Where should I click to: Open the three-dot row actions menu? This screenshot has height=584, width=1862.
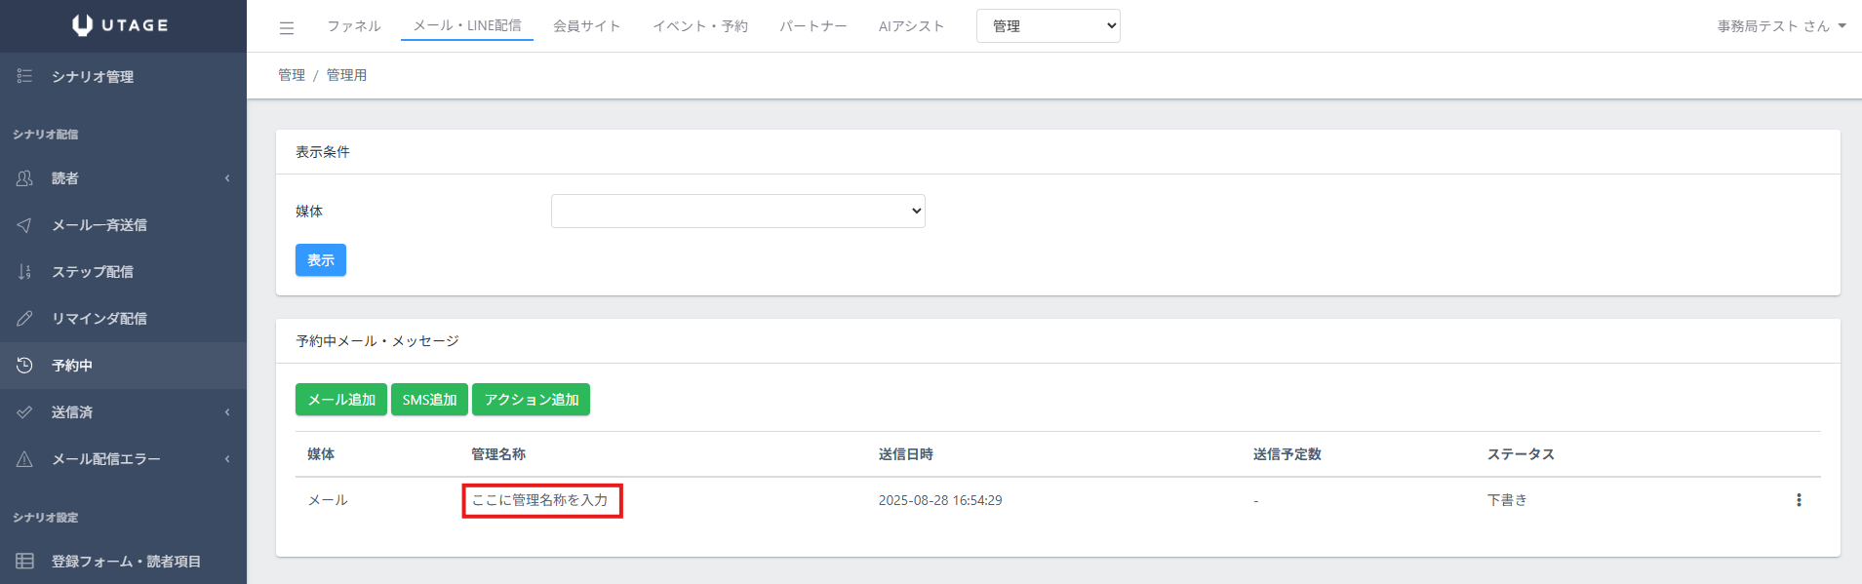coord(1799,500)
